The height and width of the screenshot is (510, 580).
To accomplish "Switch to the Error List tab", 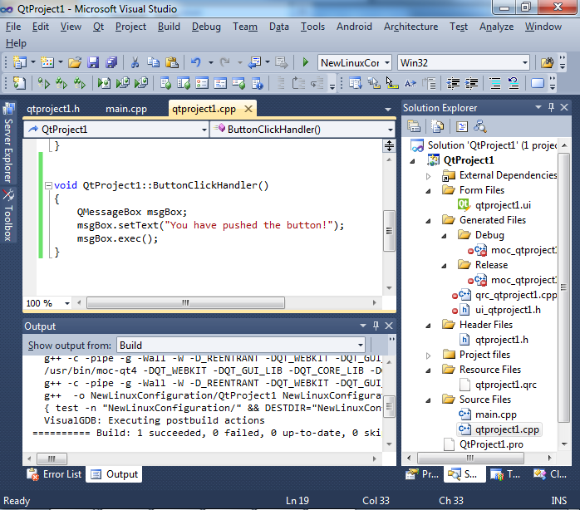I will (x=56, y=474).
